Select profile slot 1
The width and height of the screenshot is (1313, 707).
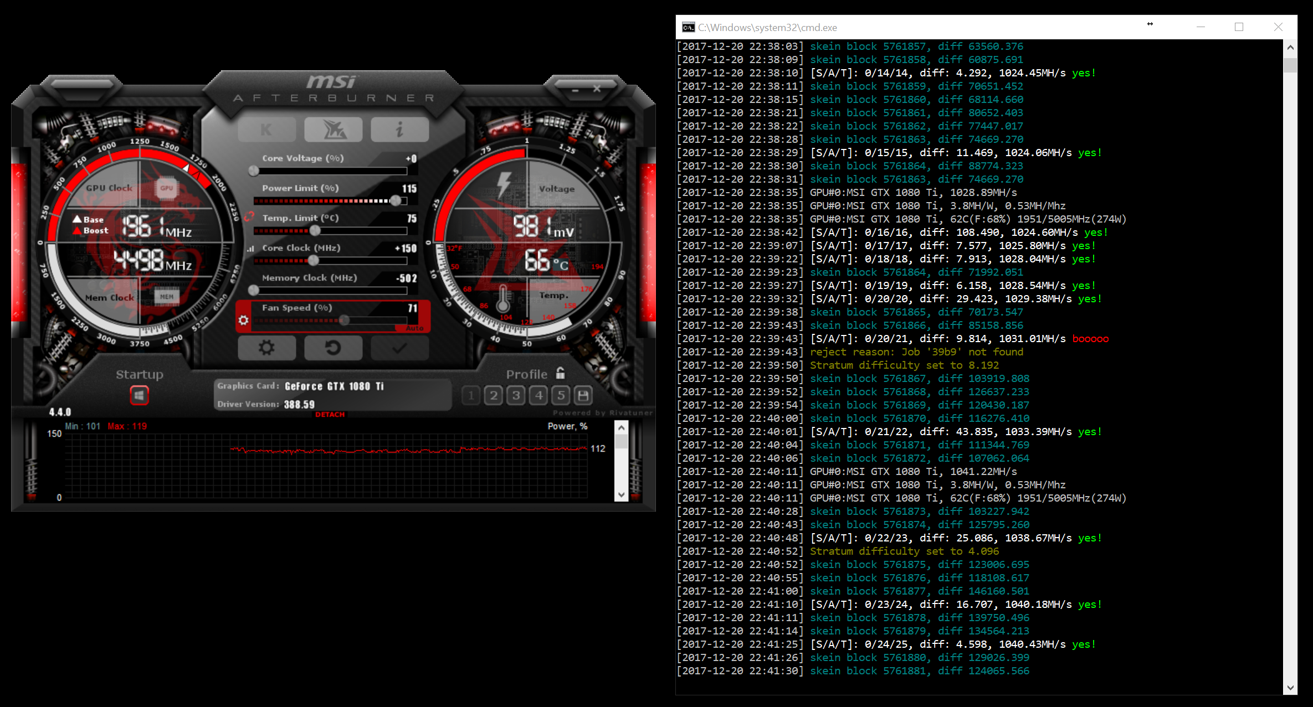pos(471,395)
